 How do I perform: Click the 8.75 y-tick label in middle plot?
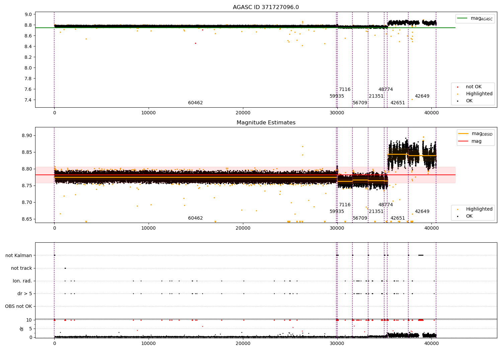click(x=27, y=186)
